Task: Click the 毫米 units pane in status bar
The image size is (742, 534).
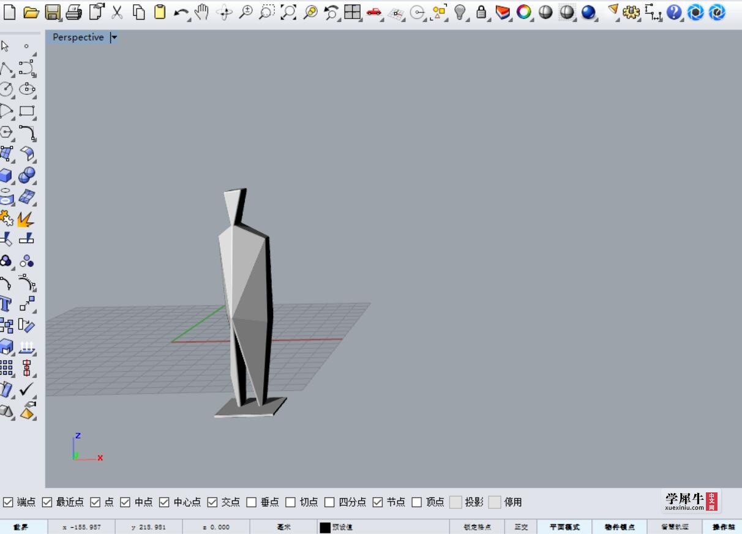Action: click(x=283, y=527)
